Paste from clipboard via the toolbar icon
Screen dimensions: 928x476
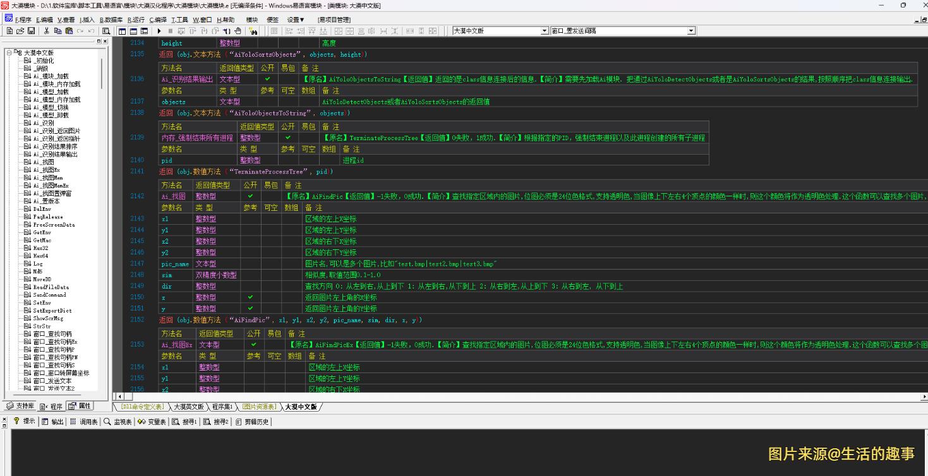coord(69,30)
